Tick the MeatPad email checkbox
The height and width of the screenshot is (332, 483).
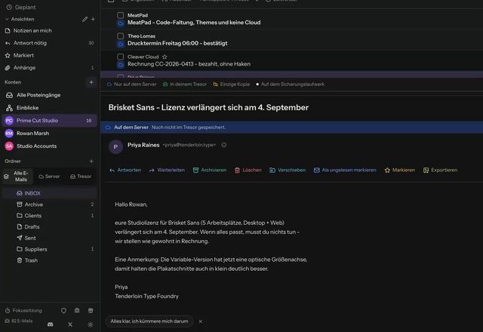pyautogui.click(x=121, y=15)
